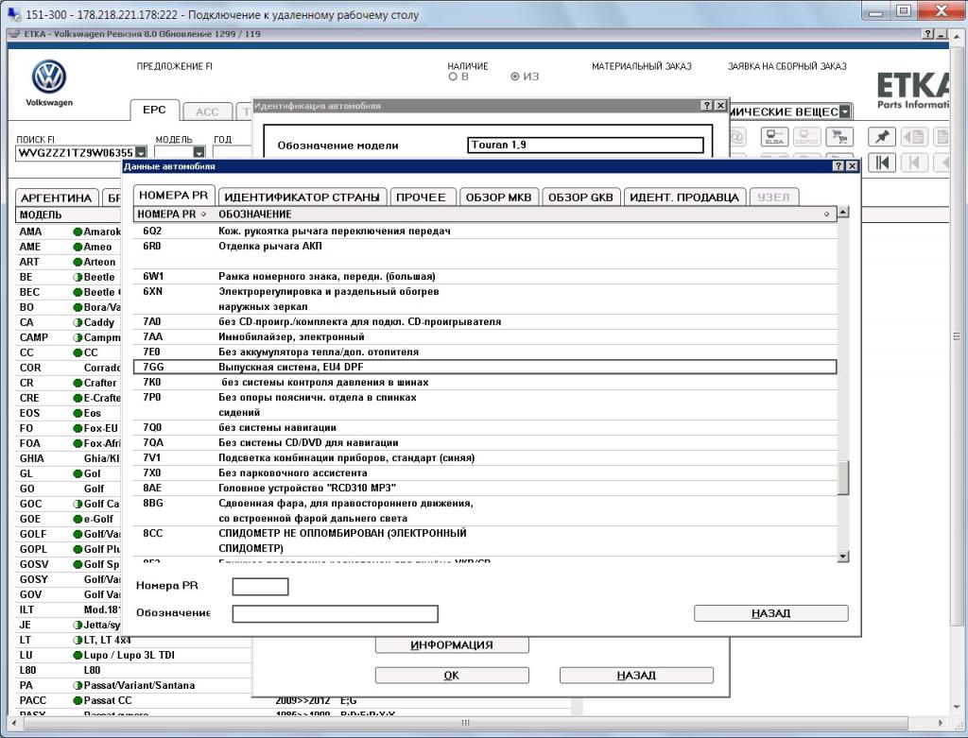Open help for the Идентификация автомобиля dialog
Viewport: 968px width, 738px height.
[x=707, y=106]
